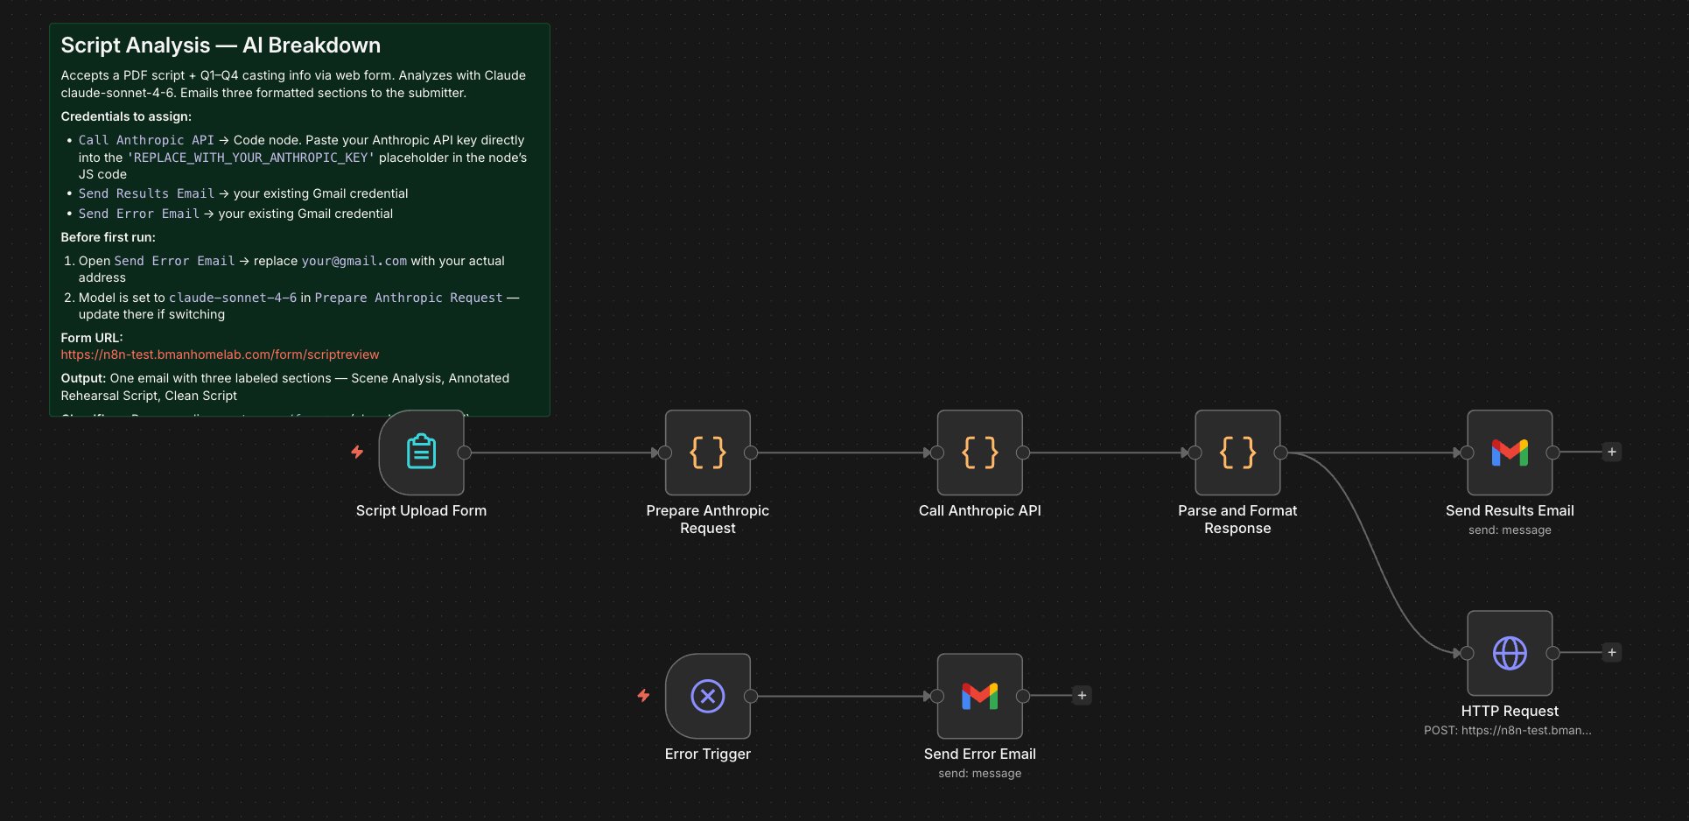
Task: Click the POST URL subtitle under HTTP Request
Action: point(1508,730)
